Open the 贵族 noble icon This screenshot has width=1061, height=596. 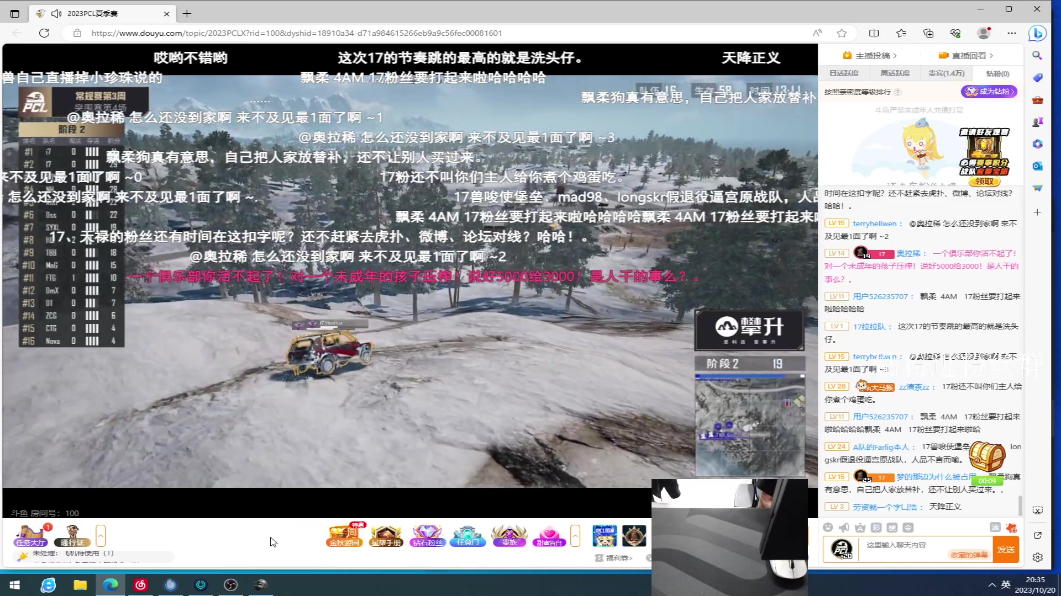(509, 535)
